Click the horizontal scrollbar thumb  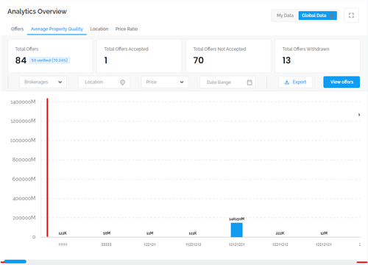click(15, 261)
